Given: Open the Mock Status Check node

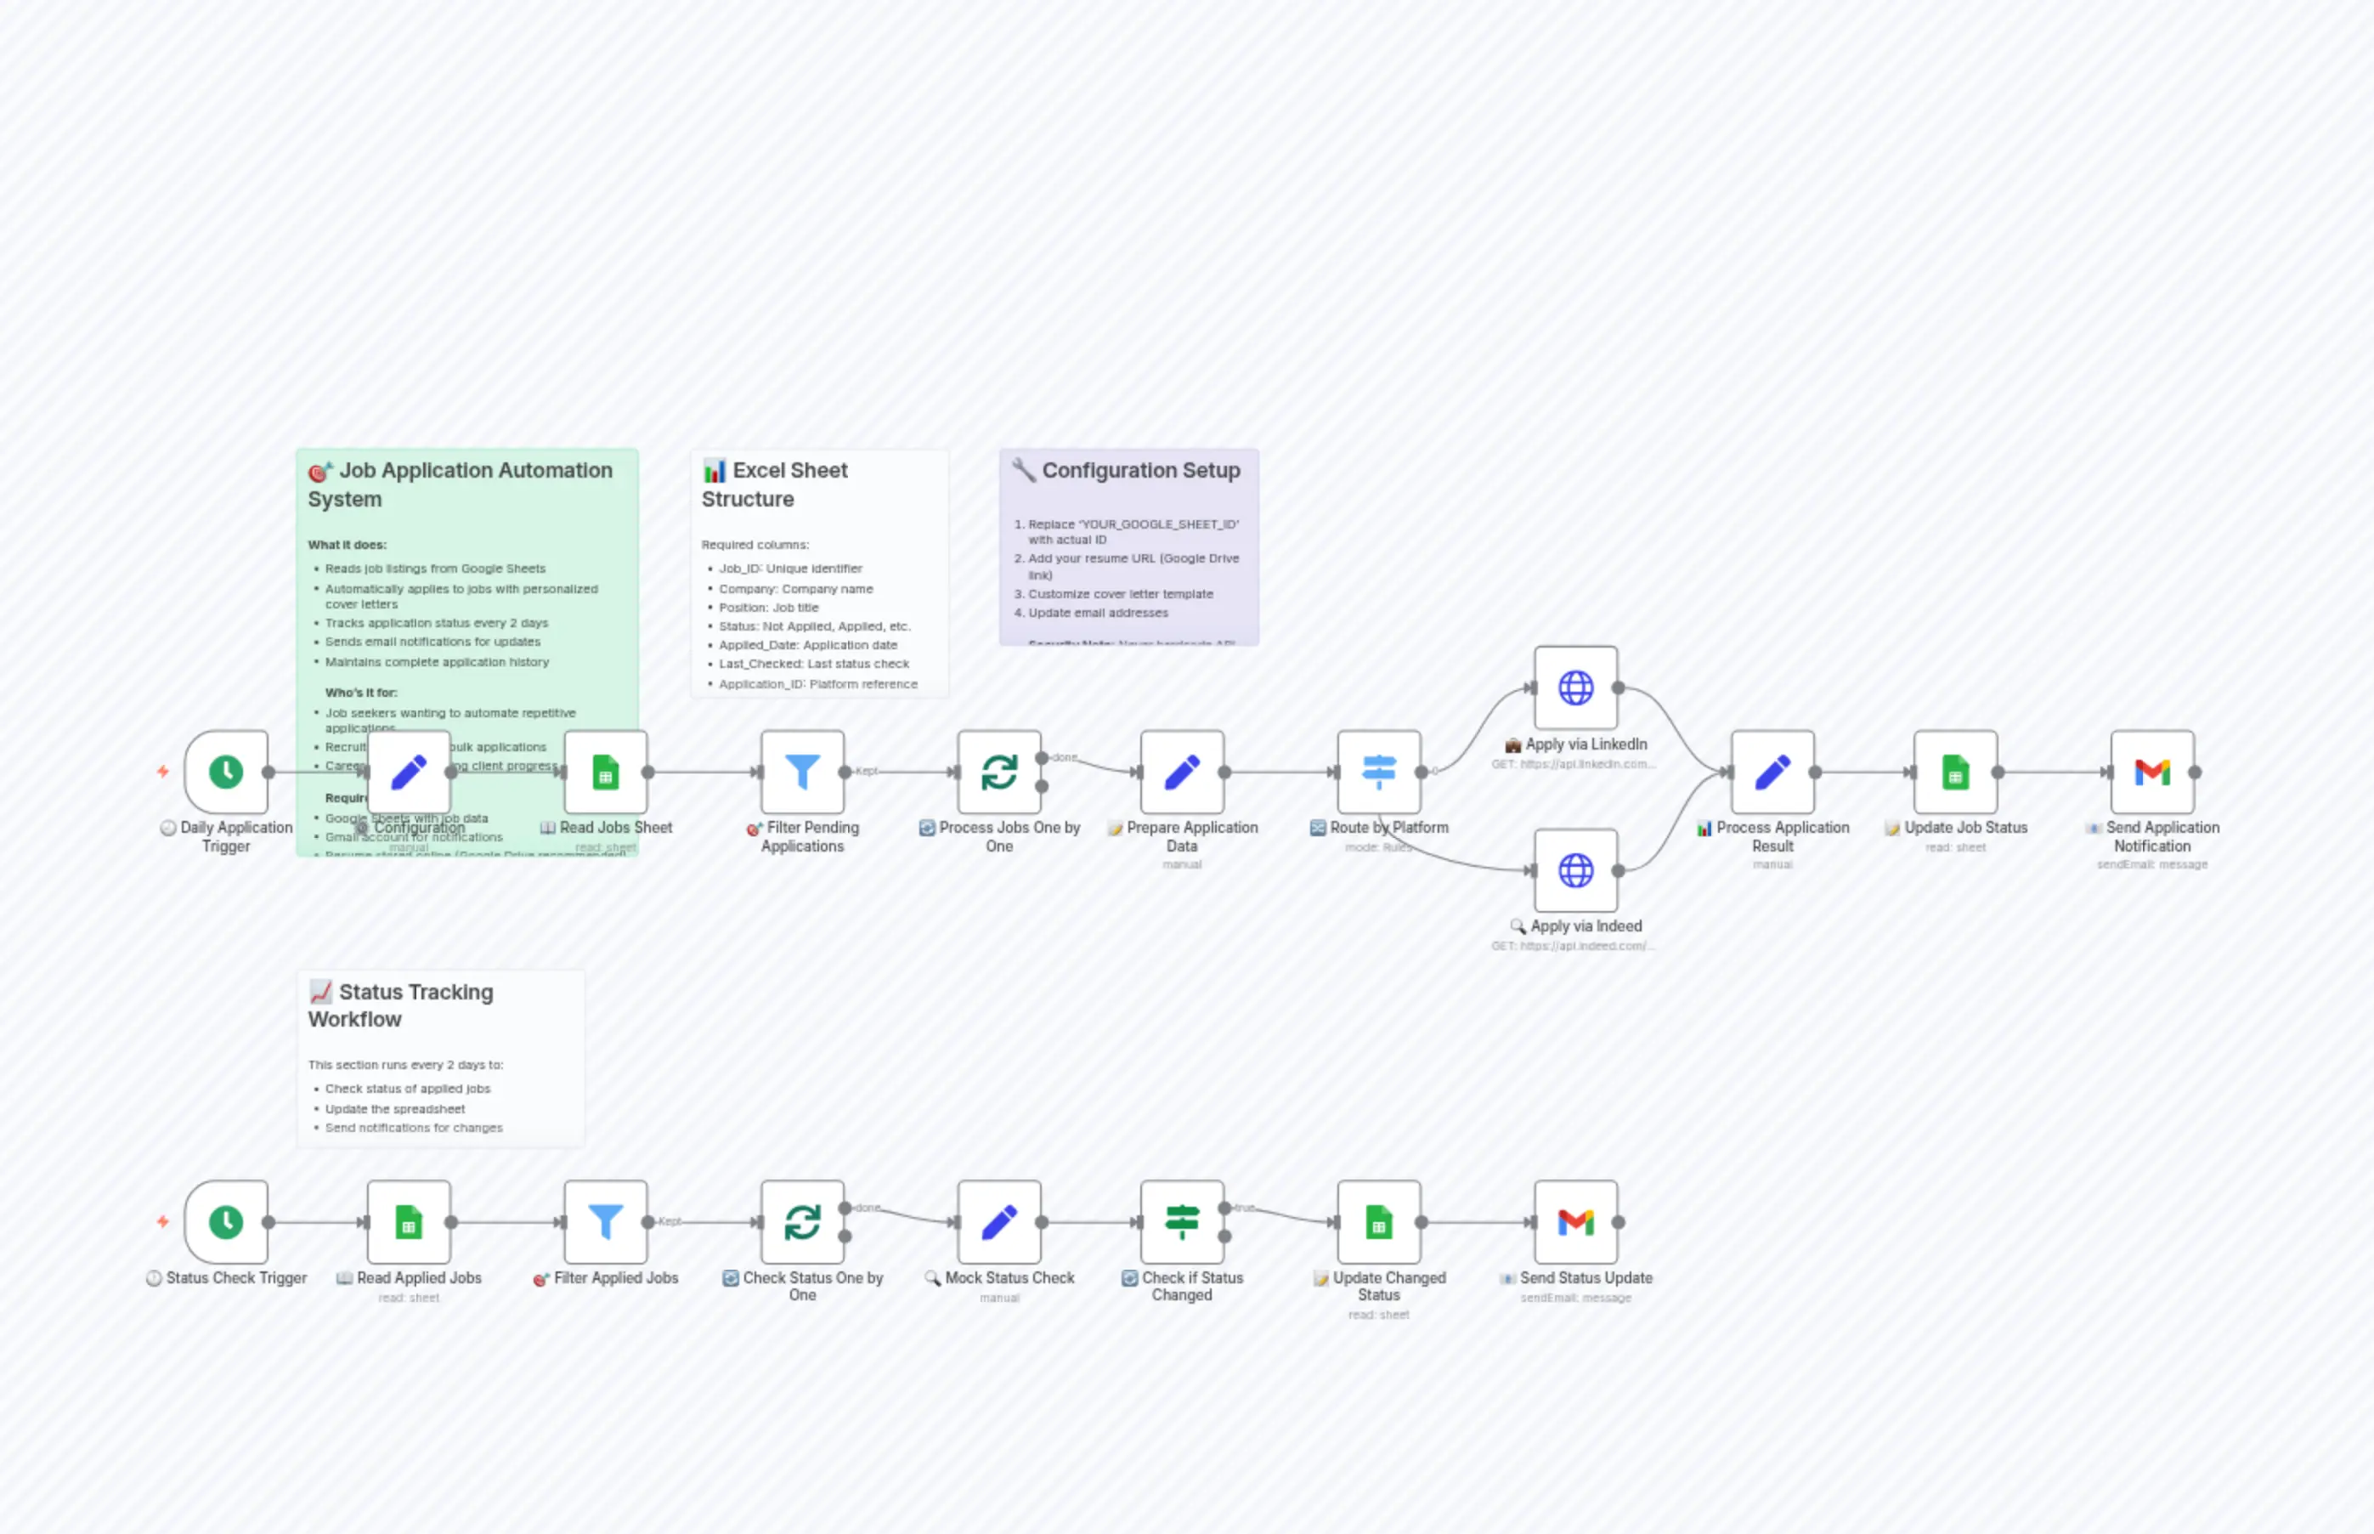Looking at the screenshot, I should coord(998,1222).
